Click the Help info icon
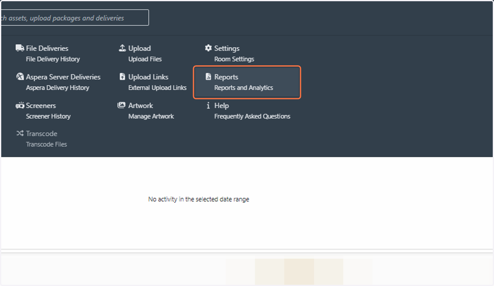Screen dimensions: 494x286 click(208, 106)
